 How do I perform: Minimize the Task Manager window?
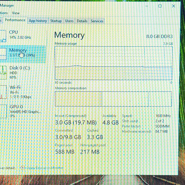[x=147, y=6]
